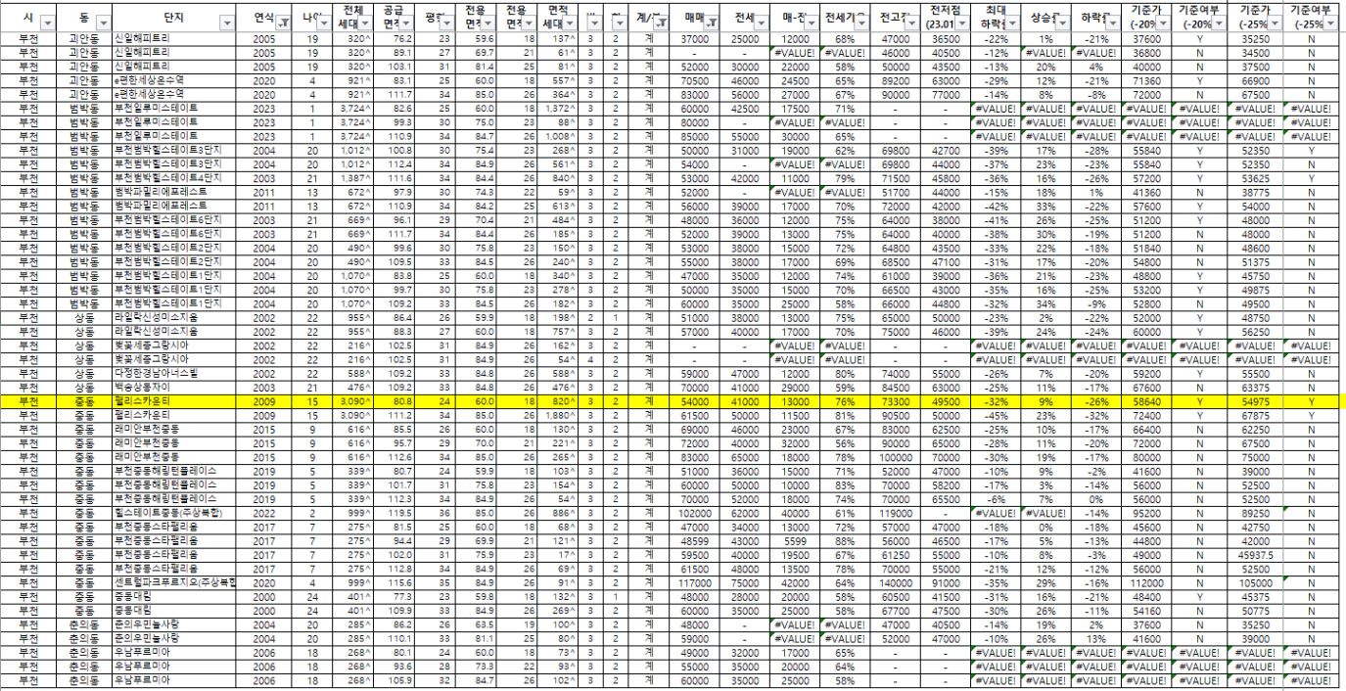Select the highlighted row's 73300 cell
This screenshot has height=691, width=1346.
pyautogui.click(x=897, y=401)
